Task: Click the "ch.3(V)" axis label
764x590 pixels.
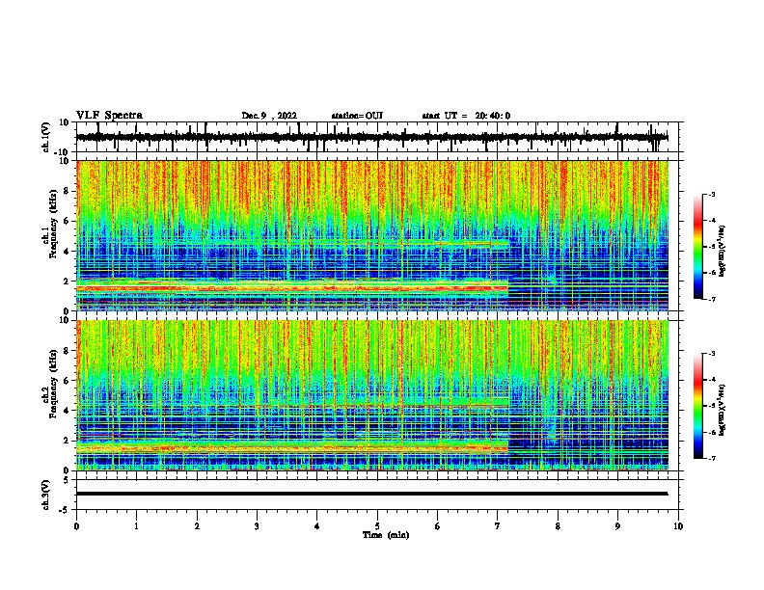Action: click(x=46, y=495)
